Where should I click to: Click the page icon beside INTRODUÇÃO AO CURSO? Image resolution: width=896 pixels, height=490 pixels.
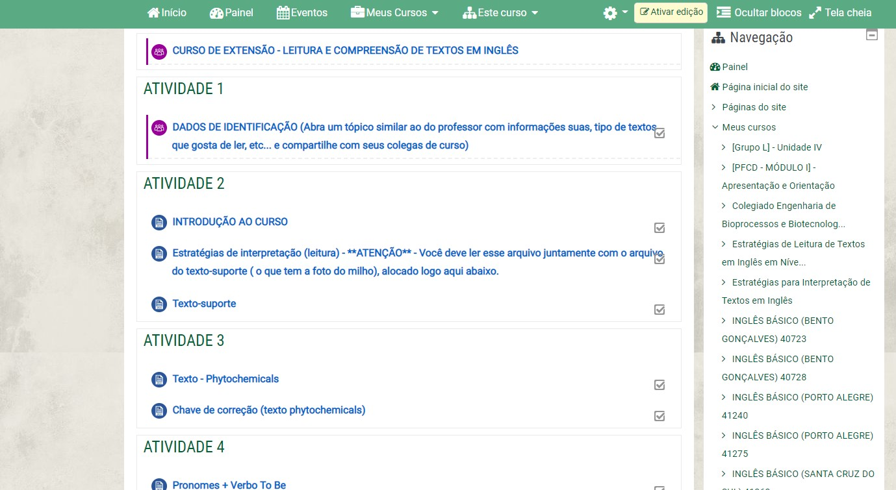(x=159, y=223)
